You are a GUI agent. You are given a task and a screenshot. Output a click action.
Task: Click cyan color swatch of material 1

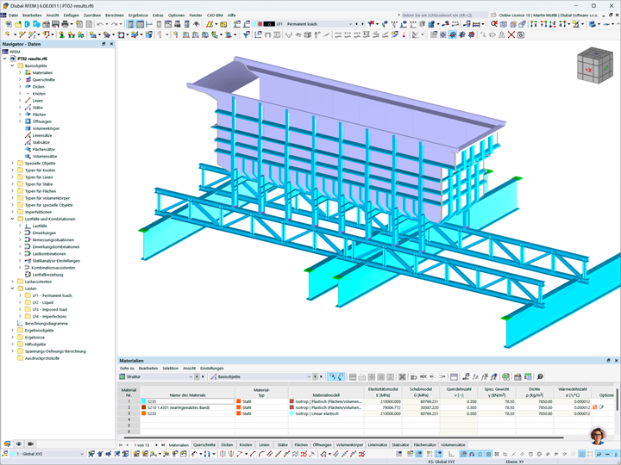144,401
